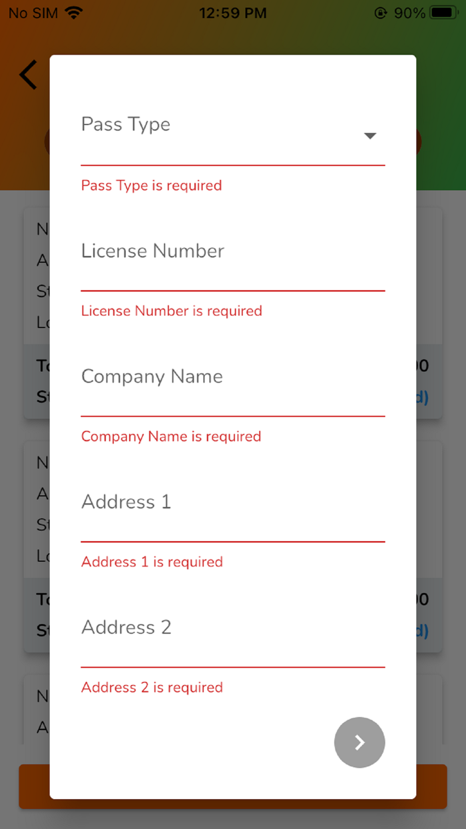This screenshot has width=466, height=829.
Task: Click the 'Pass Type is required' error
Action: (151, 185)
